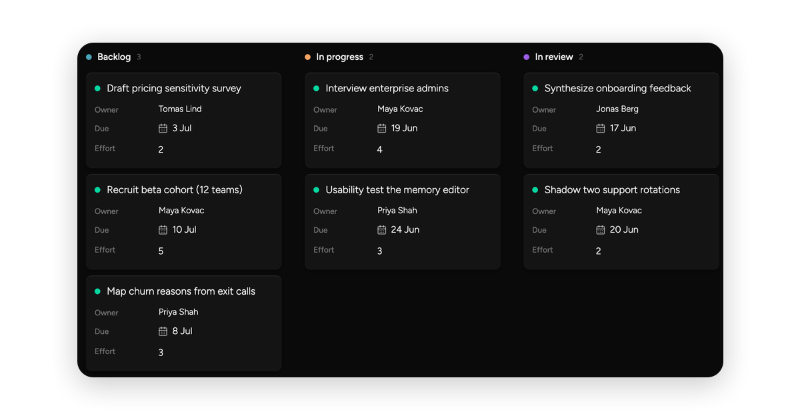
Task: Click green status dot on Shadow two support rotations
Action: pyautogui.click(x=535, y=190)
